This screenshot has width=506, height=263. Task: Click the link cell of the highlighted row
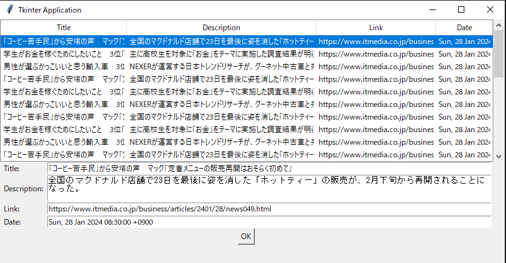click(375, 41)
